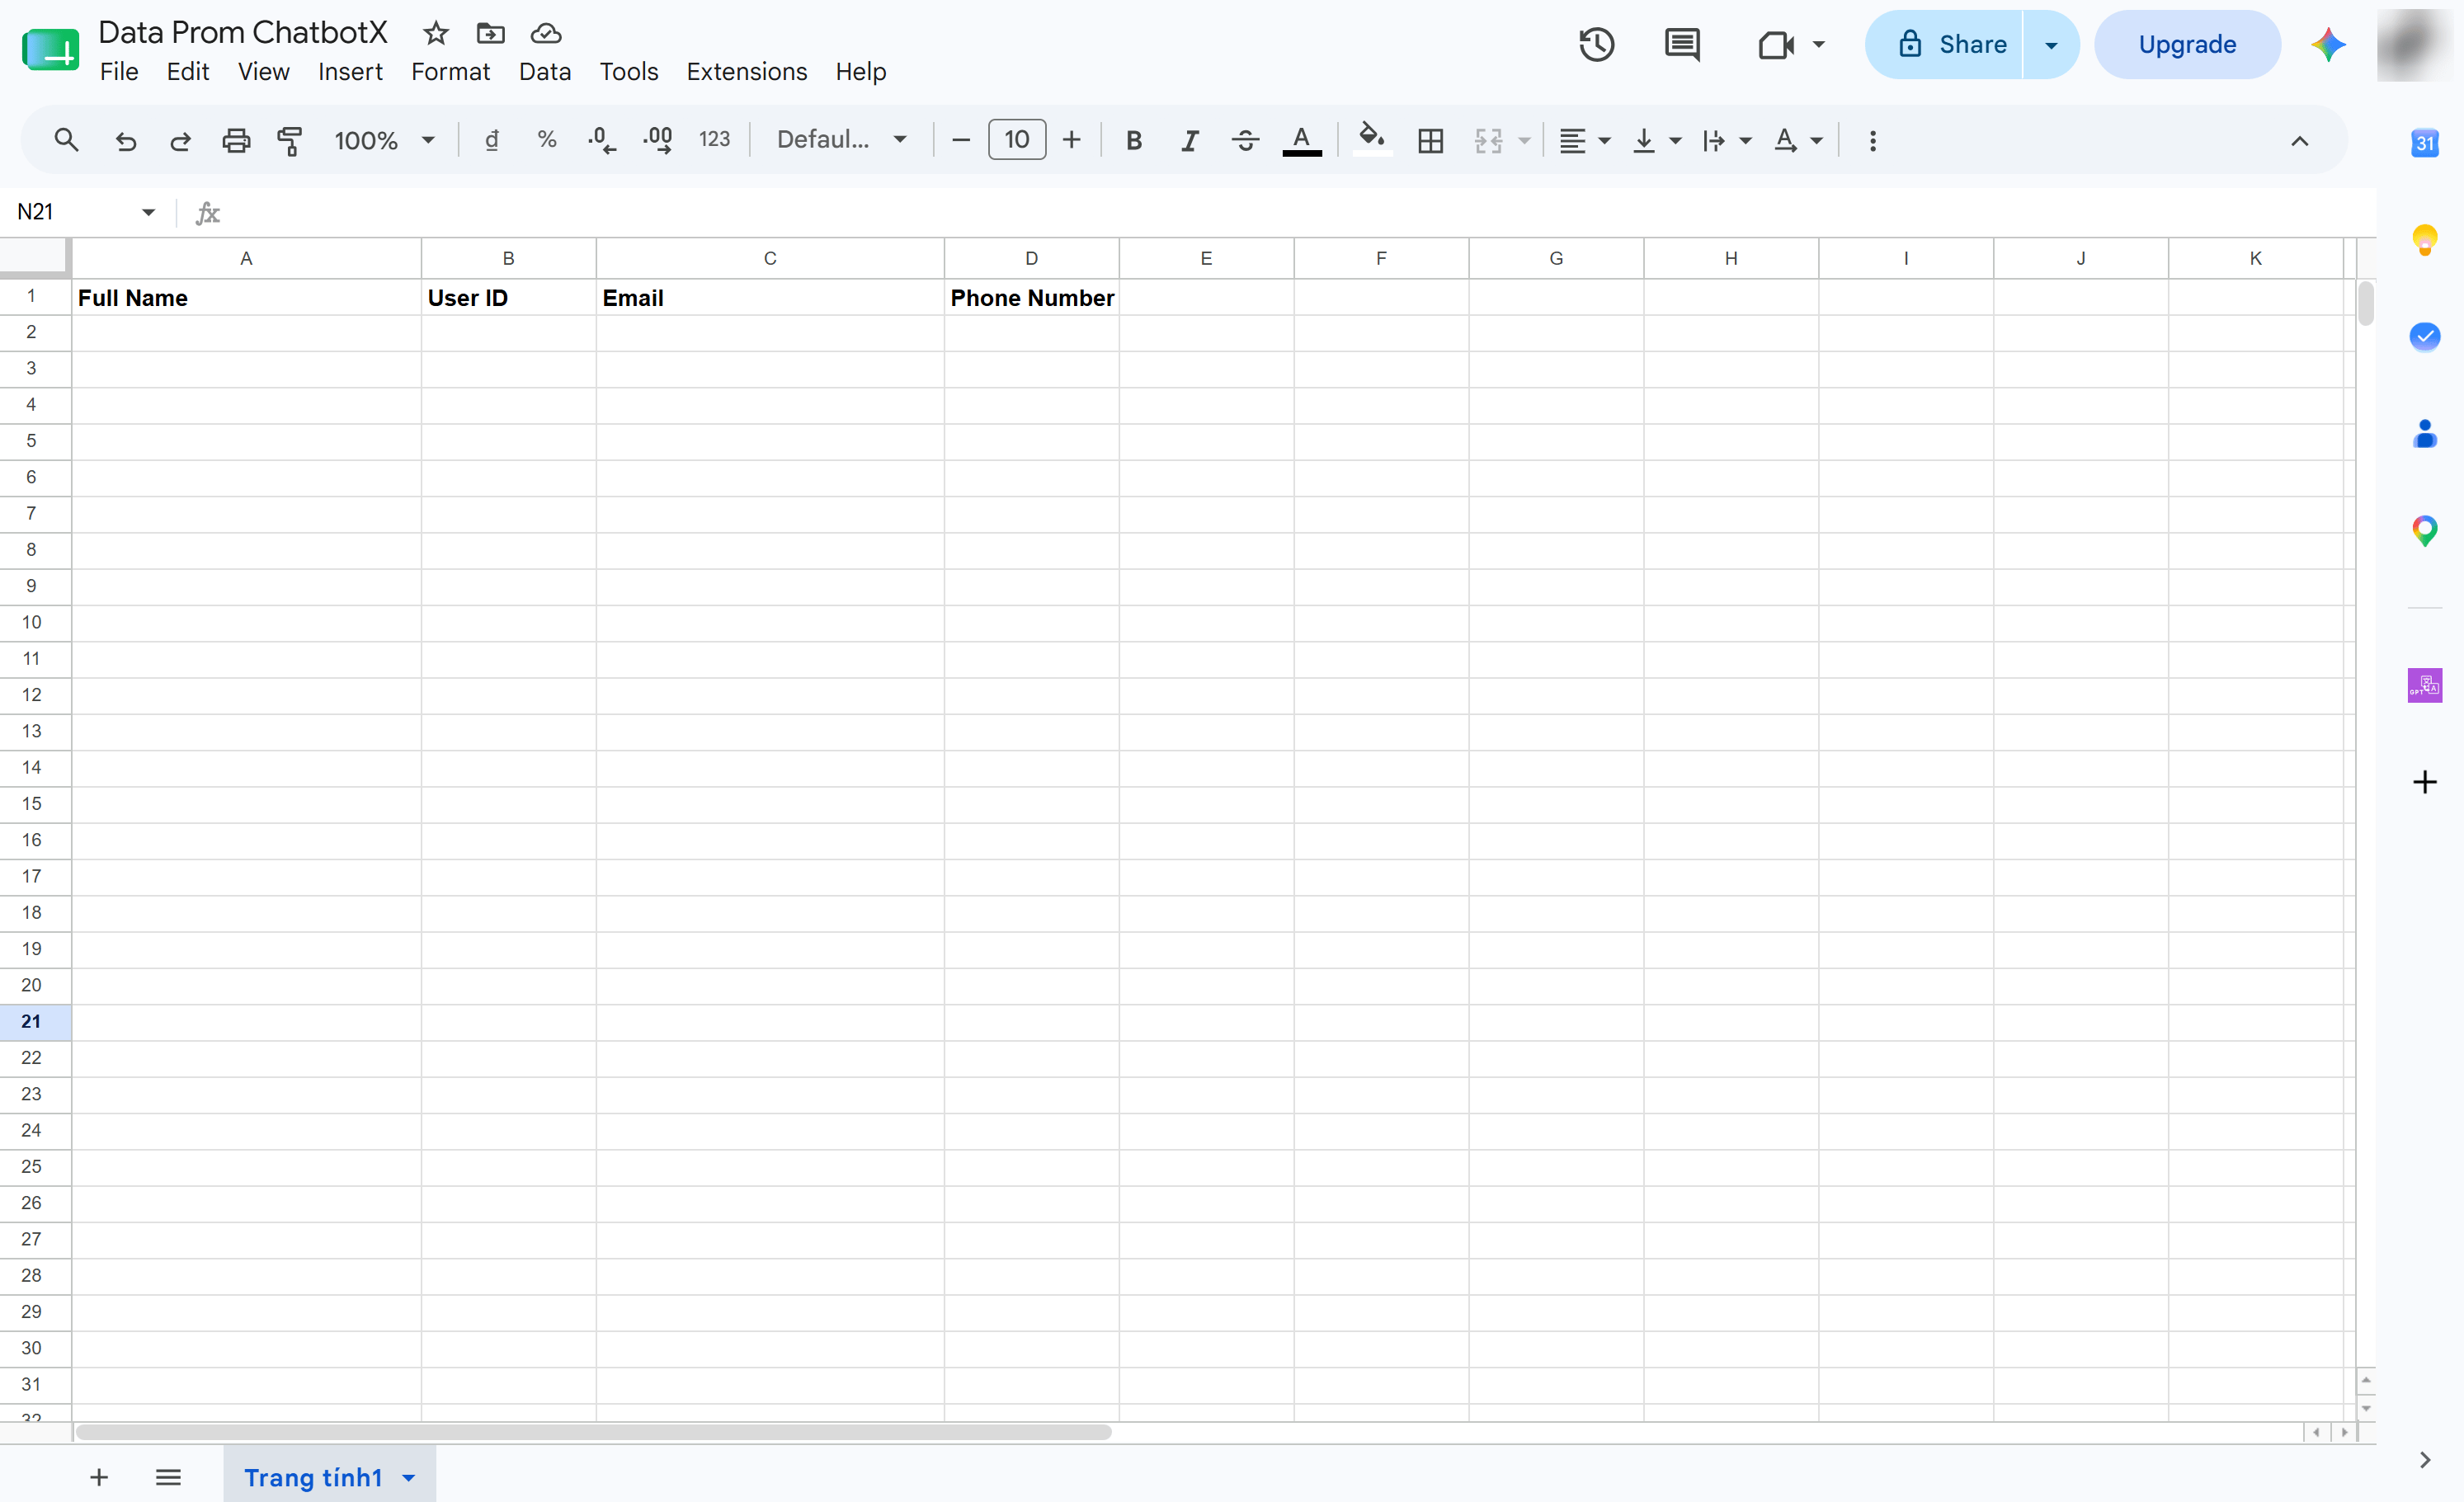Open Google Keep side panel
This screenshot has width=2464, height=1502.
2424,240
